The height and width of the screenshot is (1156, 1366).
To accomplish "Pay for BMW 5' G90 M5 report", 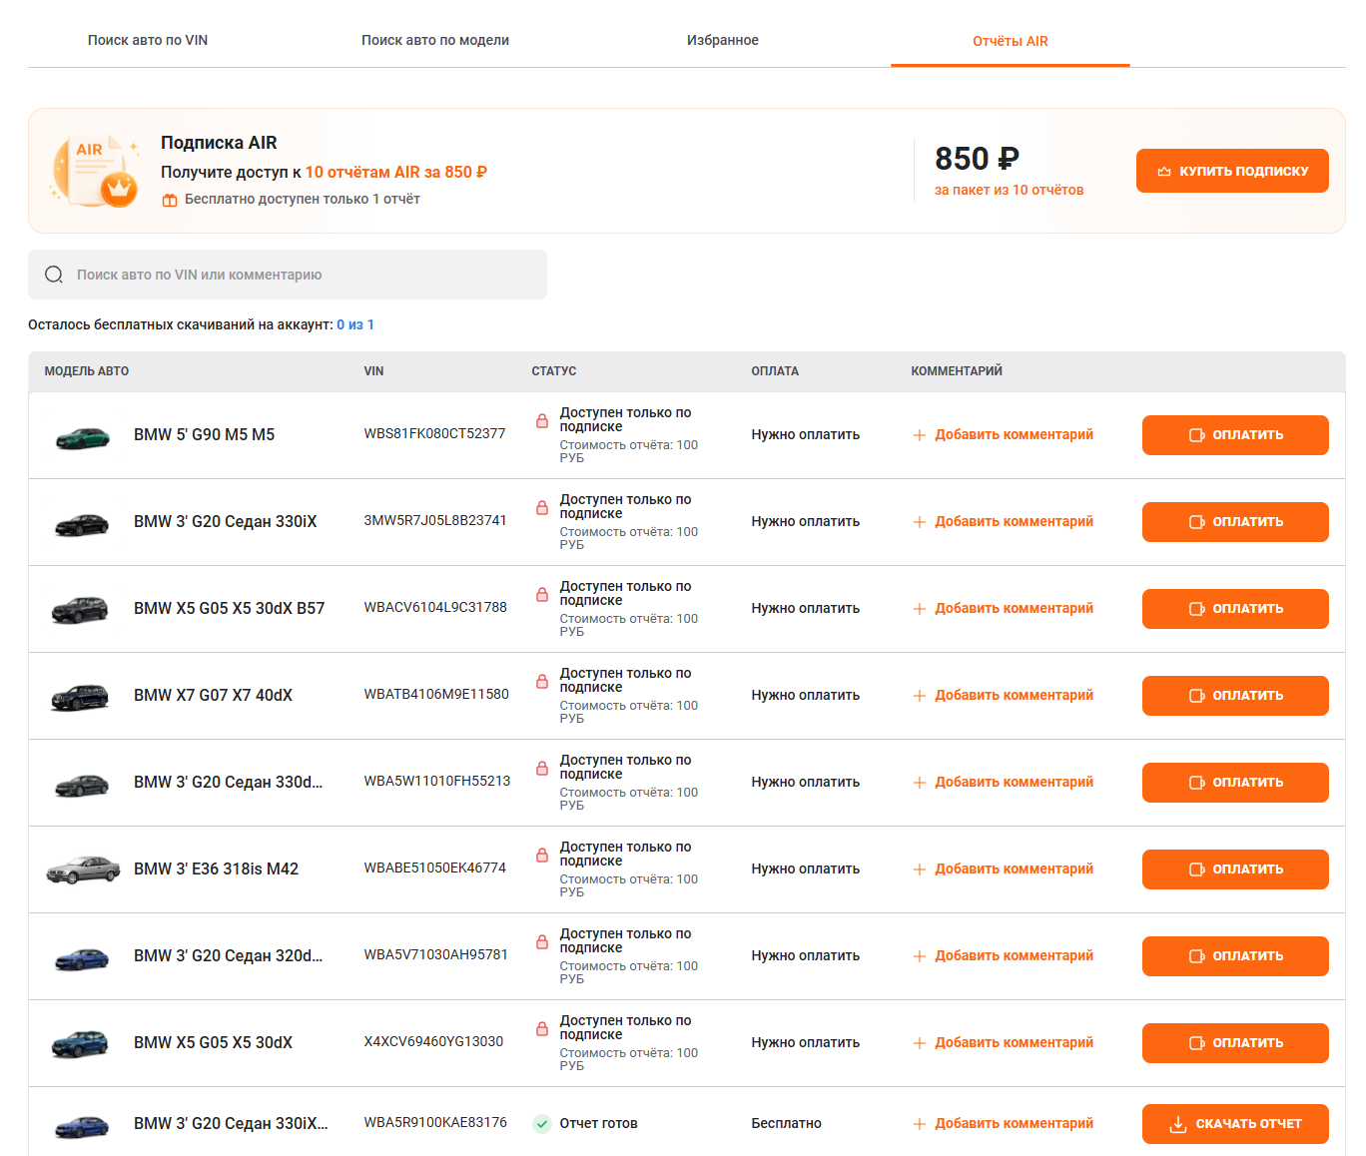I will [x=1235, y=435].
